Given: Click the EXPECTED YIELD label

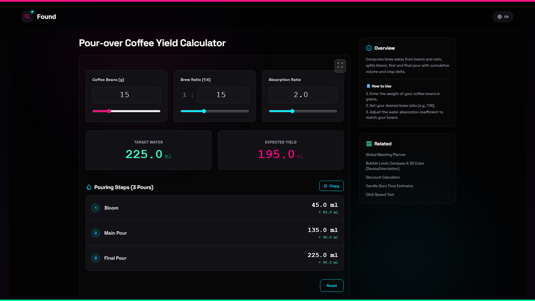Looking at the screenshot, I should coord(281,142).
